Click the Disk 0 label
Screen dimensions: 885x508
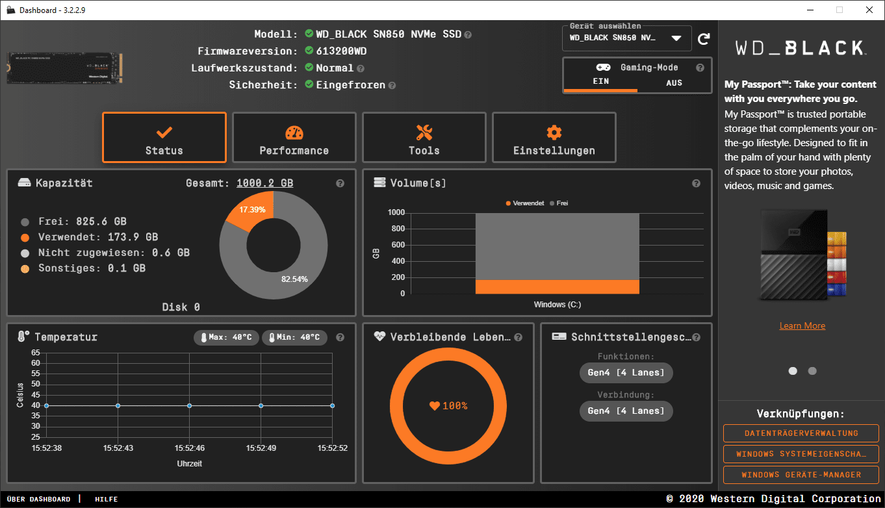click(x=181, y=307)
